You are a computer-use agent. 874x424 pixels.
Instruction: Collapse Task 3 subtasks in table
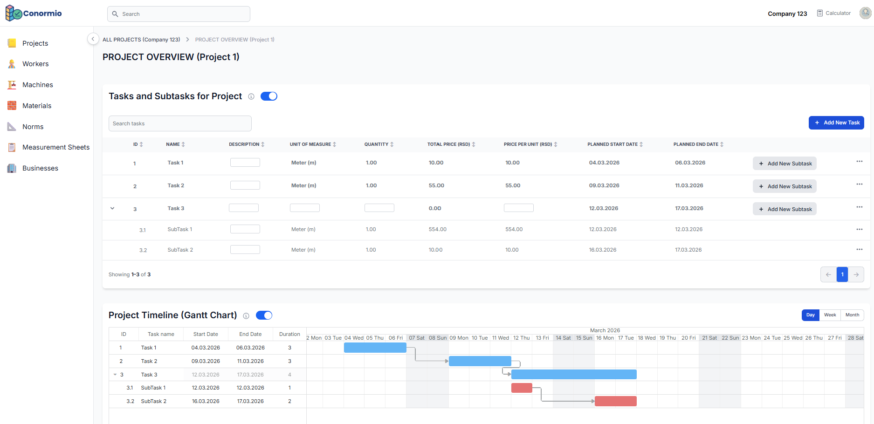(x=112, y=208)
